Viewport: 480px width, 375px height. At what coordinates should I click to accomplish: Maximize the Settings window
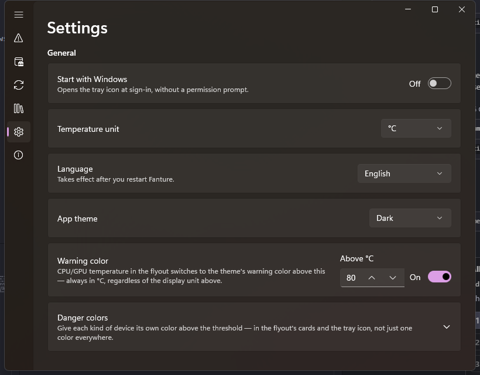click(435, 9)
